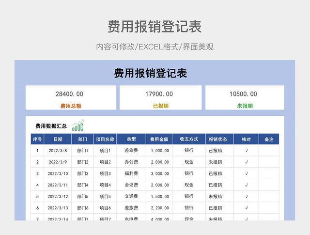Select the 会议费 type cell
The height and width of the screenshot is (235, 310).
tap(131, 185)
